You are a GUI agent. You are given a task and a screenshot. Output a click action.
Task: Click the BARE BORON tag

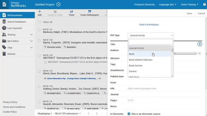point(92,109)
